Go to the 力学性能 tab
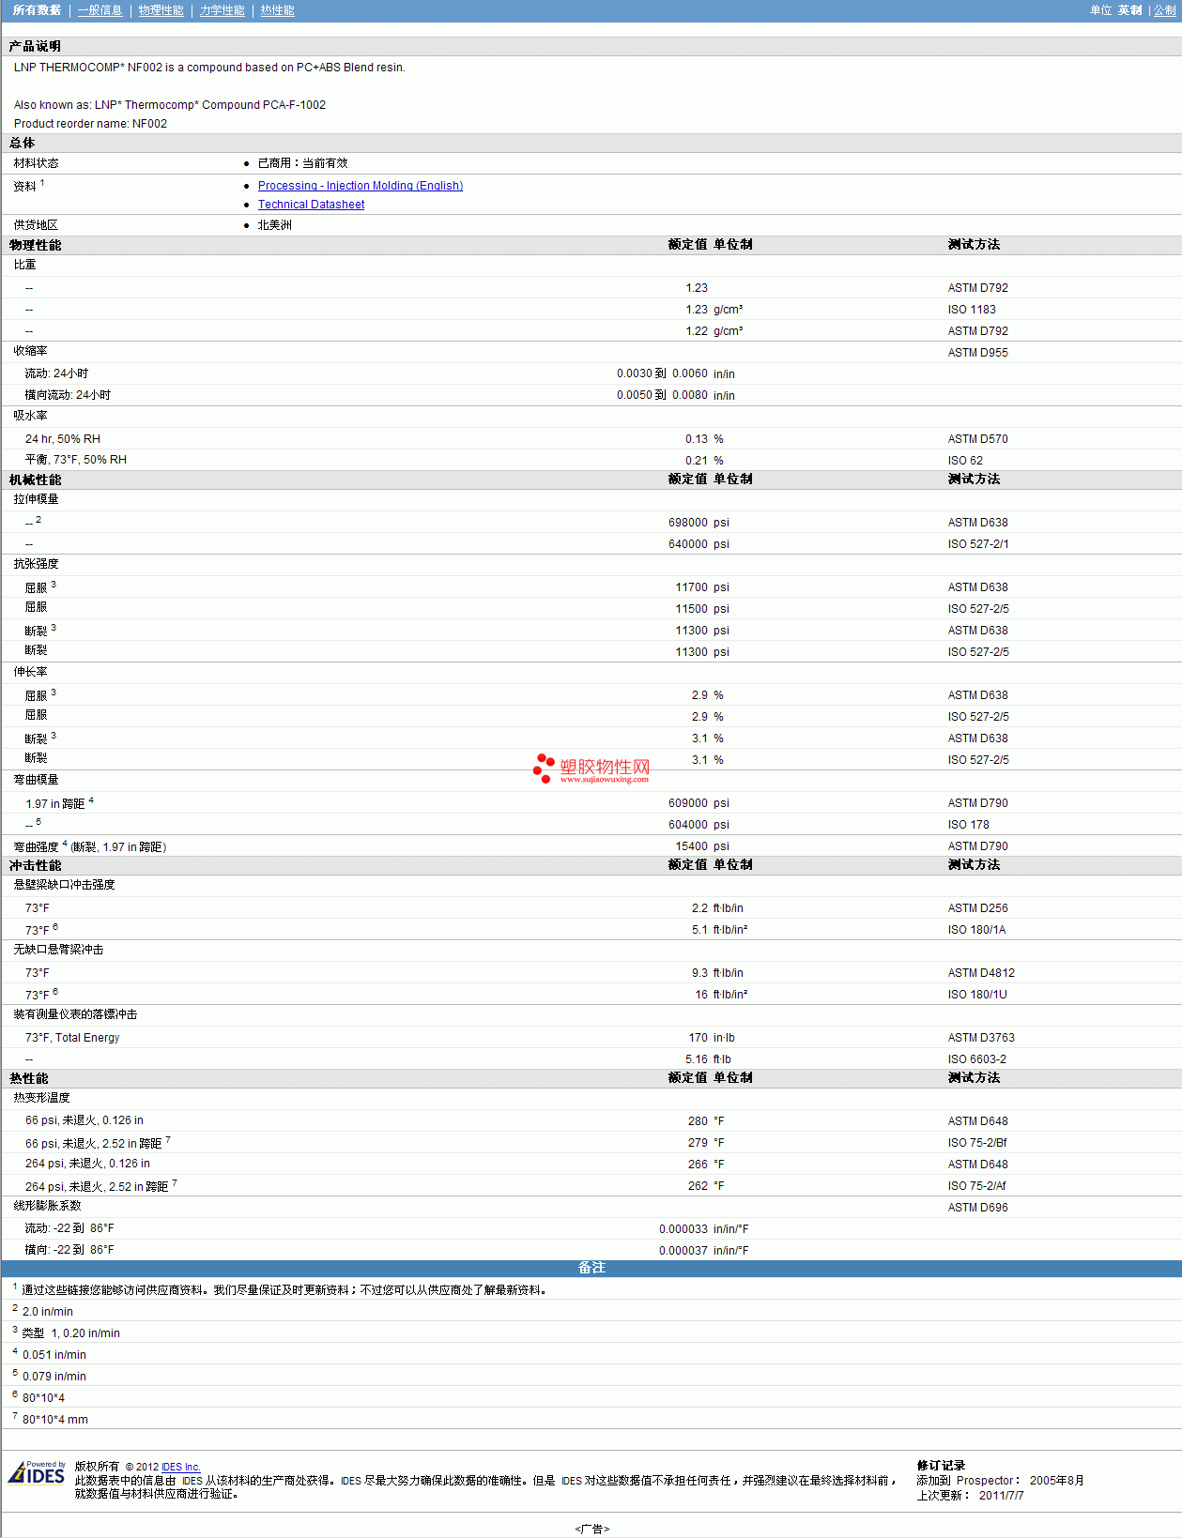The image size is (1182, 1538). click(222, 10)
